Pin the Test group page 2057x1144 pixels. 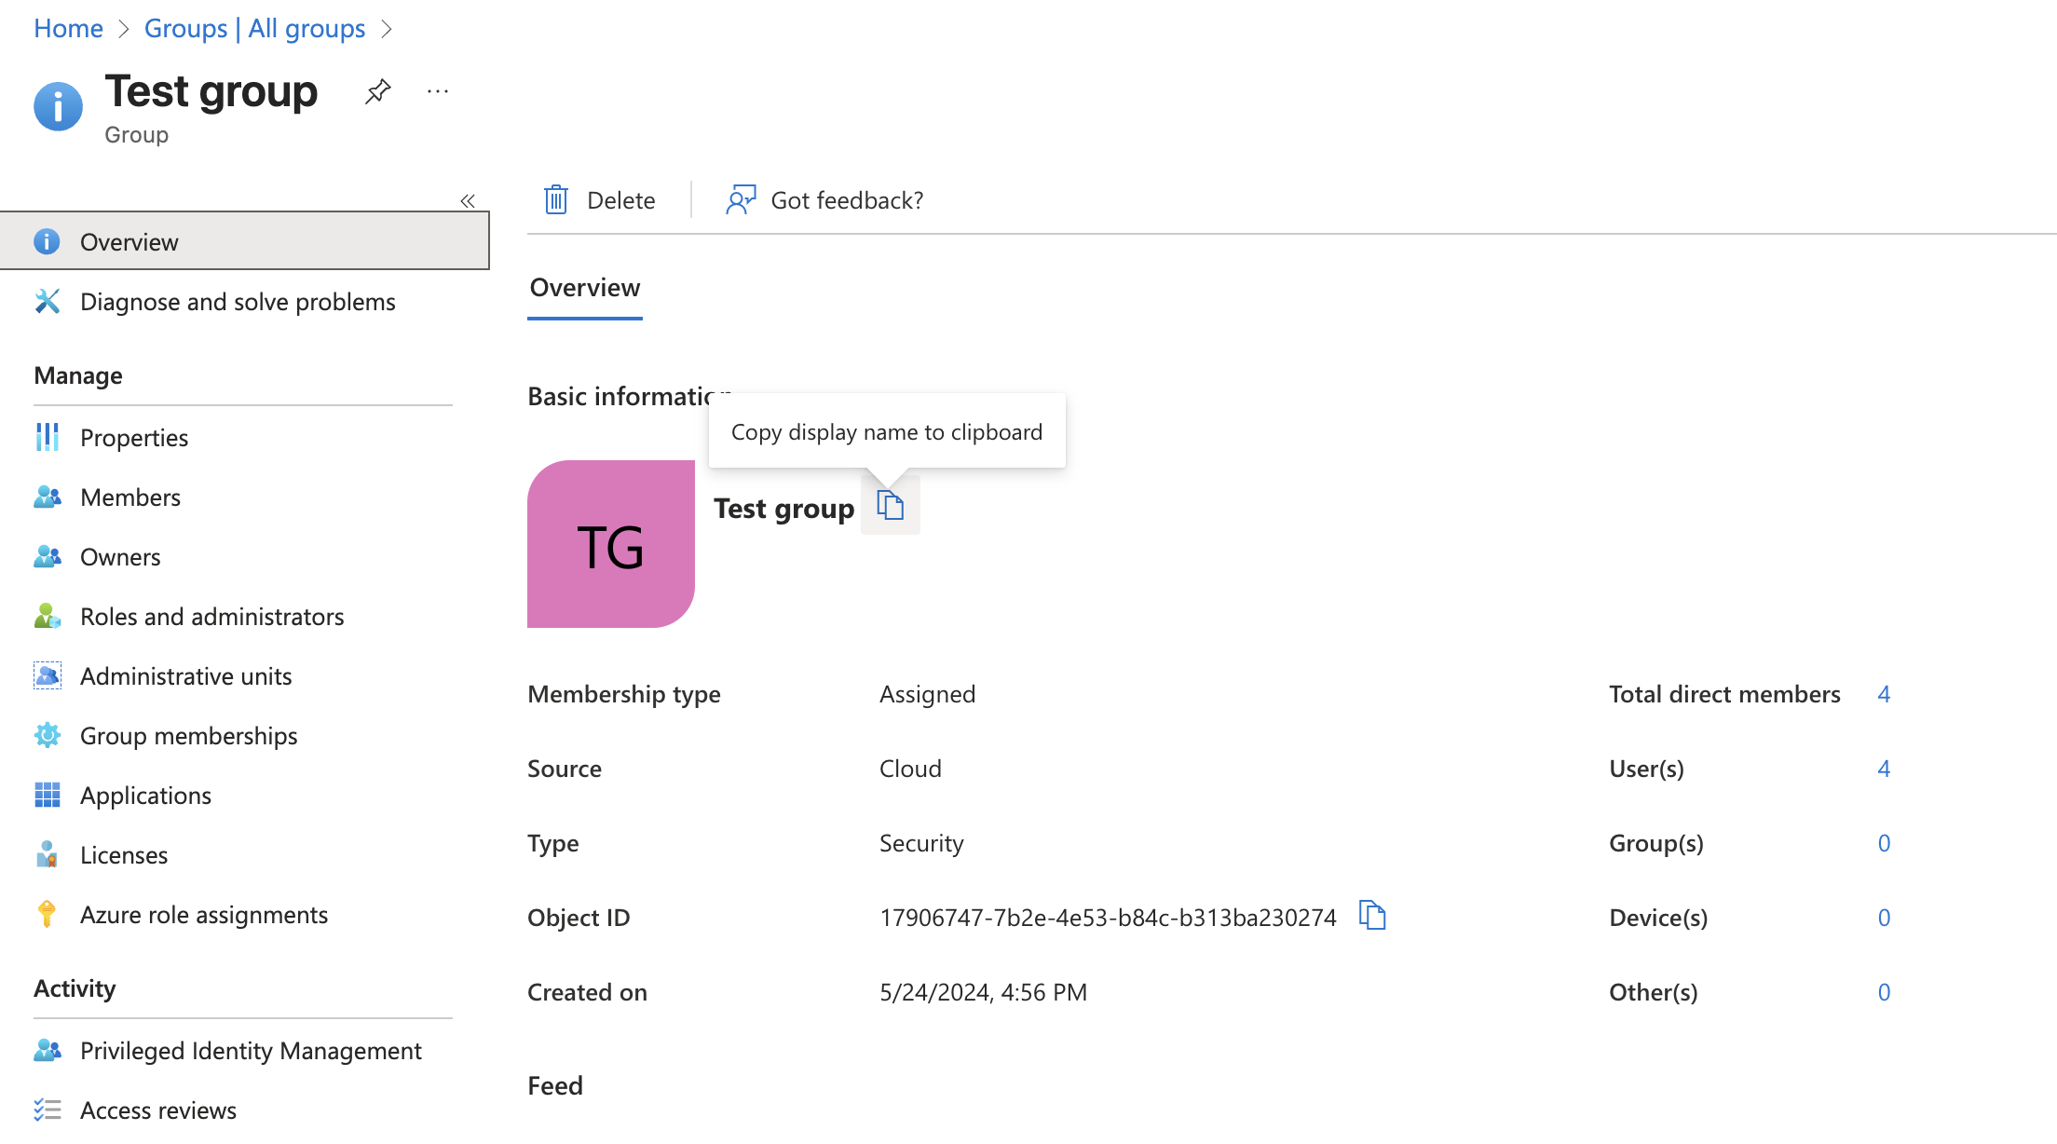coord(377,91)
